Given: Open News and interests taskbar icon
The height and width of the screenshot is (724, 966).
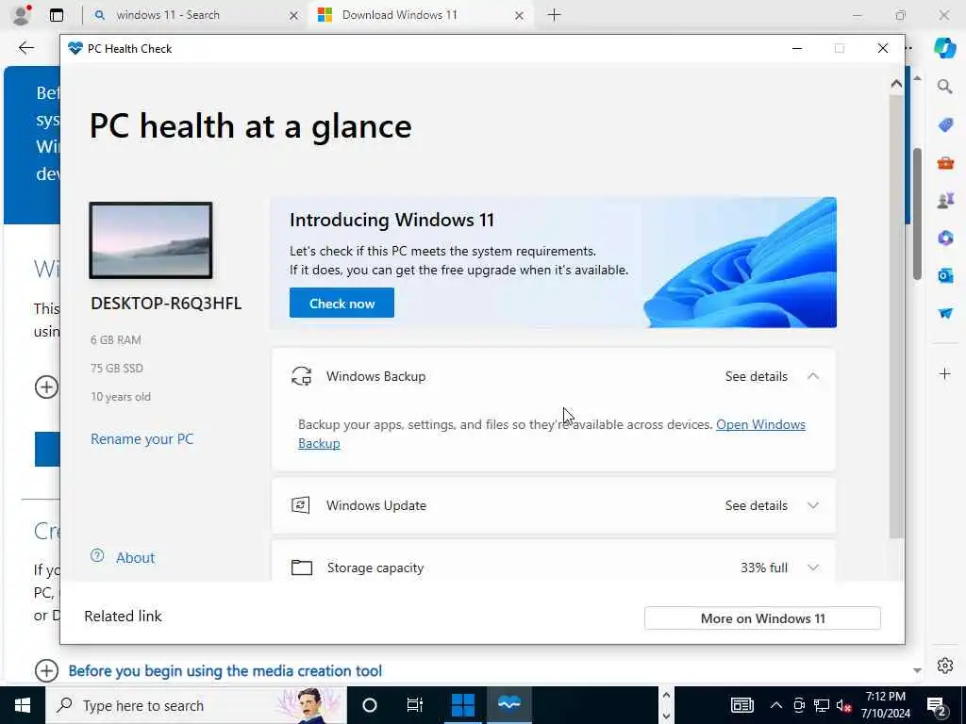Looking at the screenshot, I should [741, 705].
